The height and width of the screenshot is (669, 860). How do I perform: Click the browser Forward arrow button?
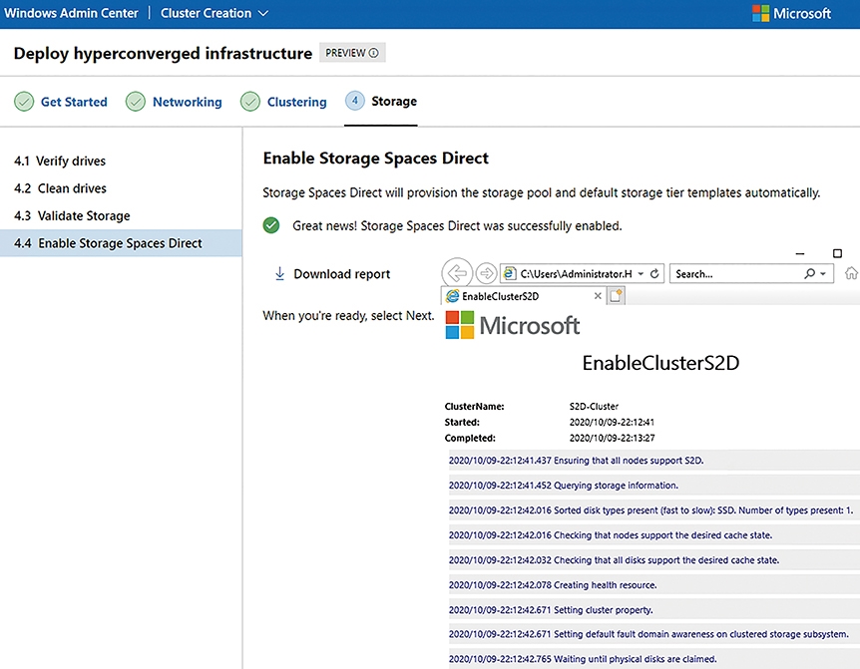coord(486,273)
